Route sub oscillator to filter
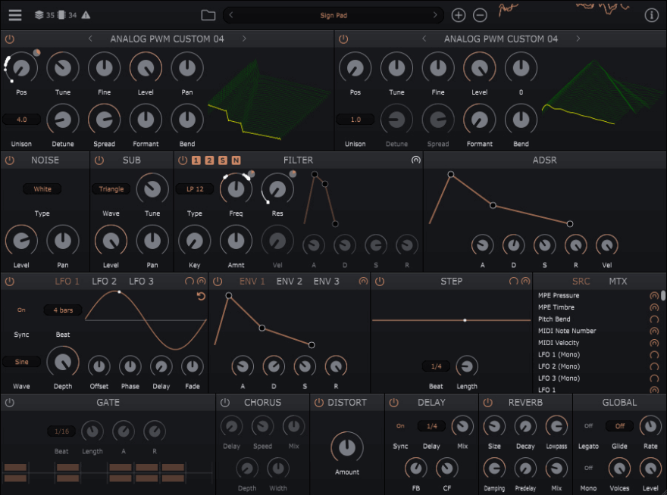Screen dimensions: 667x495 coord(223,160)
